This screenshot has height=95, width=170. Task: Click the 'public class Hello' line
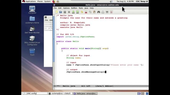[x=68, y=41]
